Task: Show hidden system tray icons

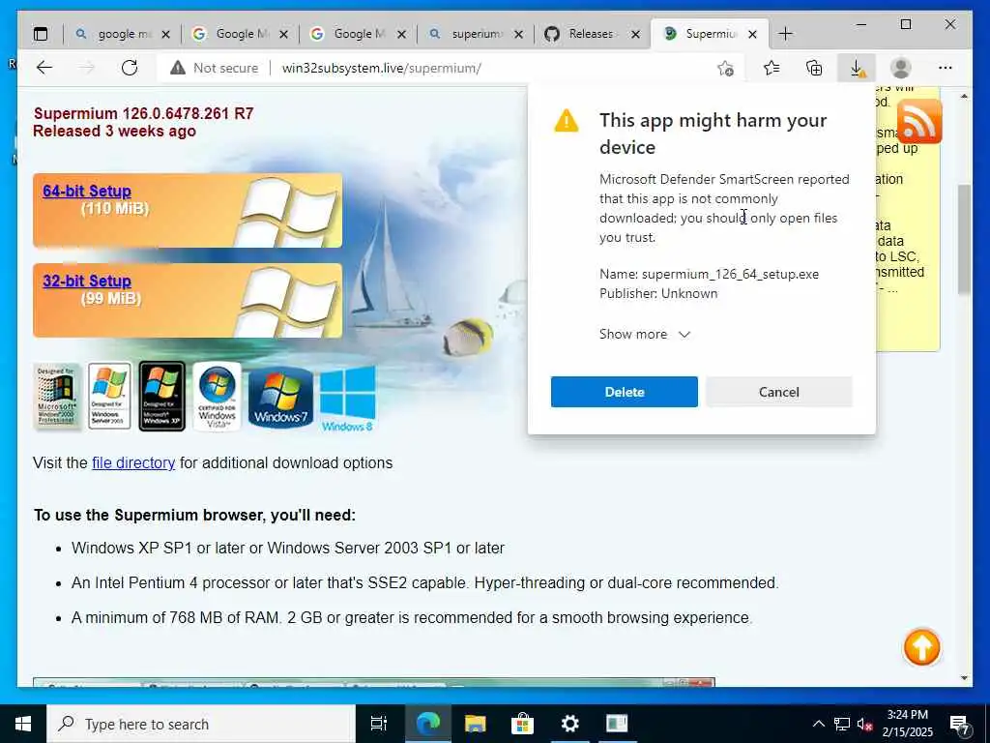Action: click(x=818, y=724)
